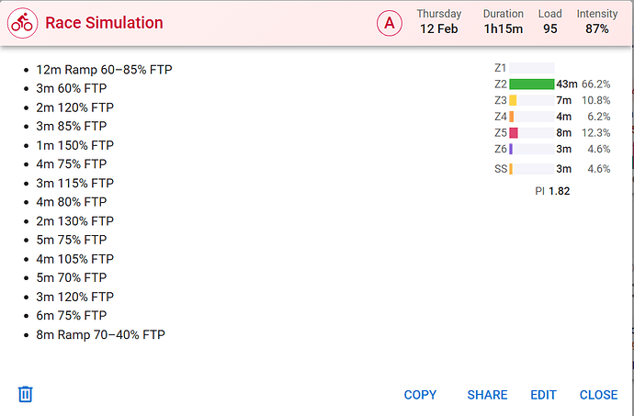Click the red Z5 zone bar
Viewport: 634px width, 416px height.
(514, 133)
